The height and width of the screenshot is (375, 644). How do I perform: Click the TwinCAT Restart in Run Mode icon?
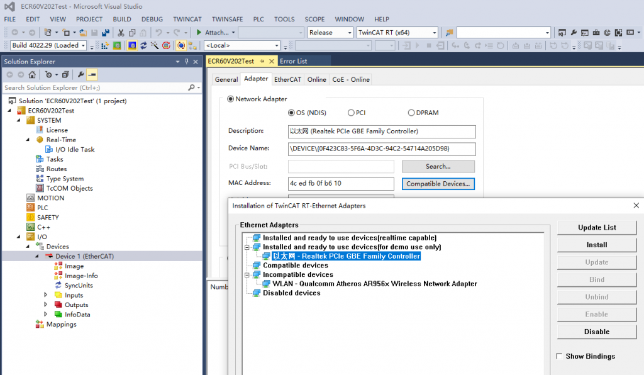pos(117,45)
